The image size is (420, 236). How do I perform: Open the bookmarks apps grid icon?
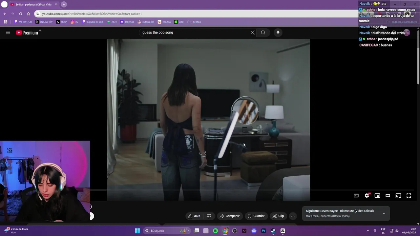(x=6, y=22)
